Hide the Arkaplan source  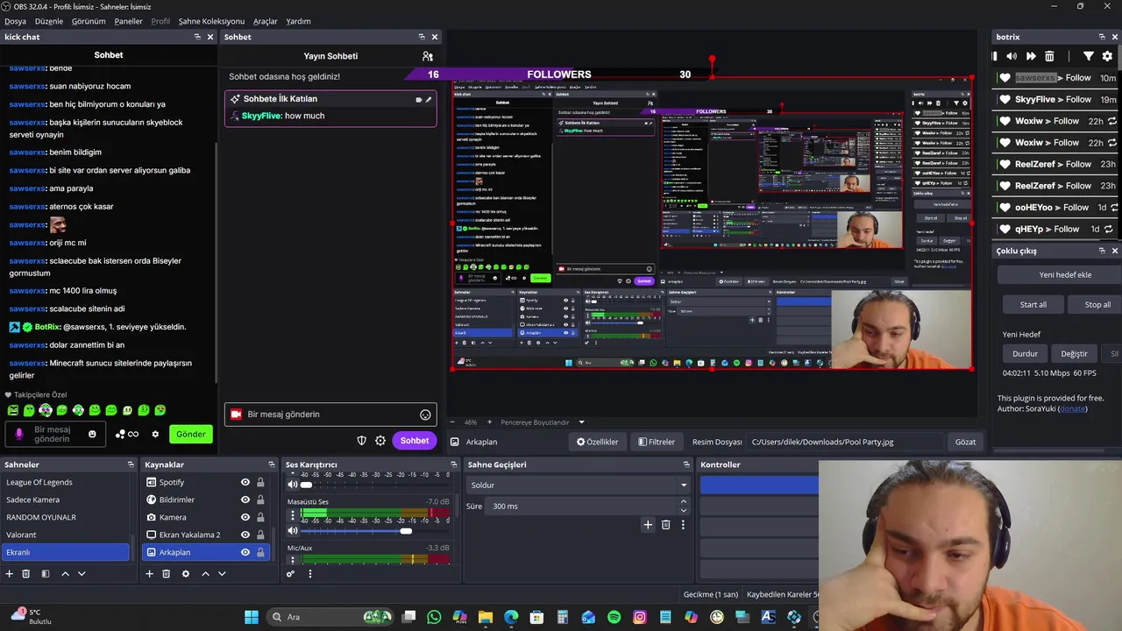coord(245,552)
